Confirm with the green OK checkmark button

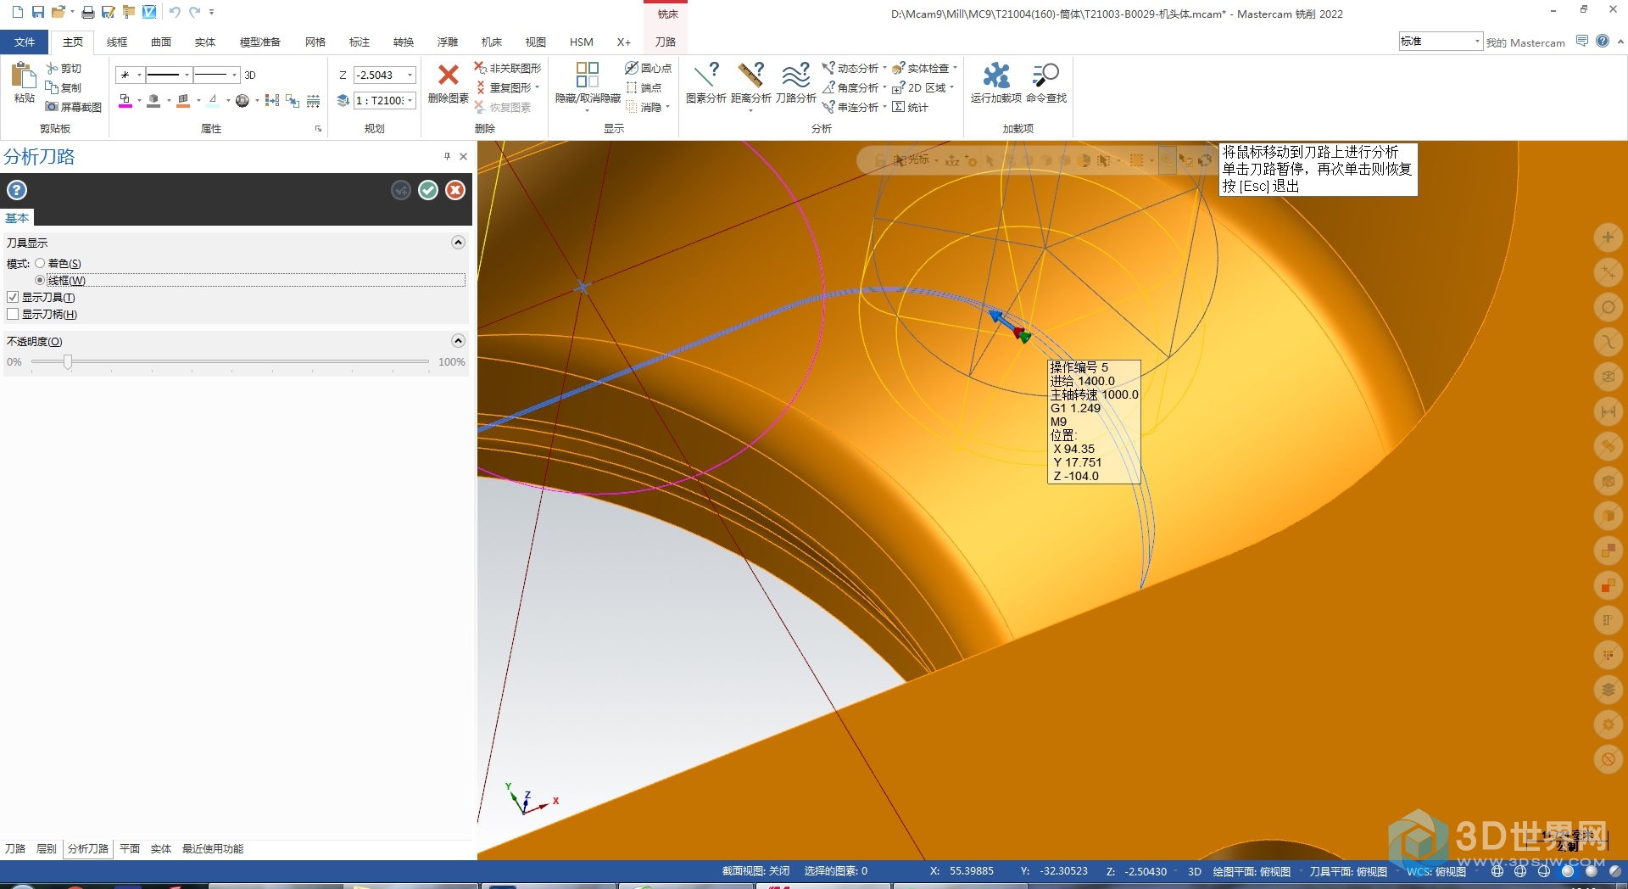[x=428, y=190]
